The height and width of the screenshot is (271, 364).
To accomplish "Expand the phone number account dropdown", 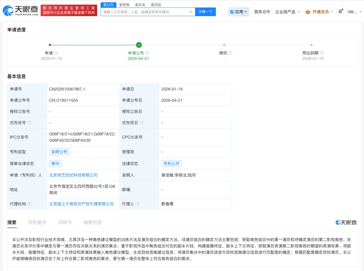I will point(355,12).
